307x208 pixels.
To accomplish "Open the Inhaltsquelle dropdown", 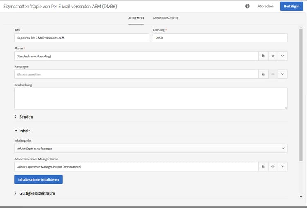I will pyautogui.click(x=151, y=148).
